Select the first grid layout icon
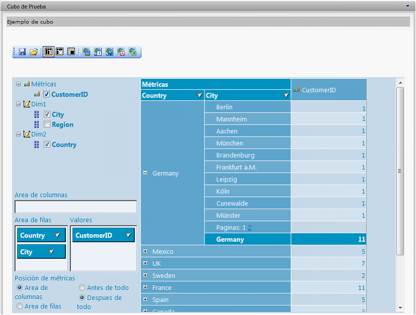 [48, 52]
